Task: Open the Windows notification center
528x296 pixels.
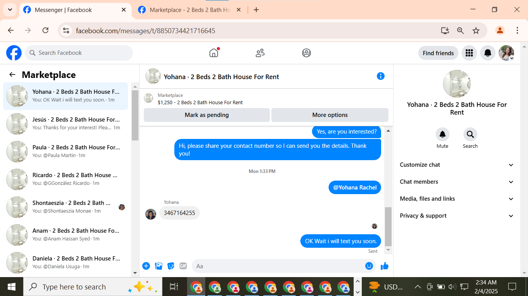Action: click(x=512, y=287)
